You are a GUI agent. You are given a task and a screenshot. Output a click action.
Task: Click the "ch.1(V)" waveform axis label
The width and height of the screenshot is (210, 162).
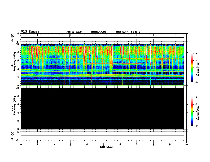[12, 38]
